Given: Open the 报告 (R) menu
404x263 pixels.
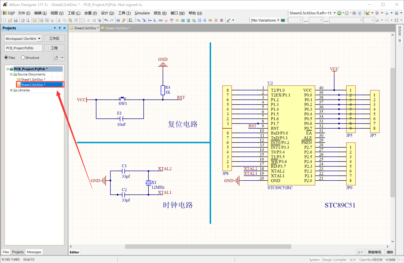Looking at the screenshot, I should [160, 13].
